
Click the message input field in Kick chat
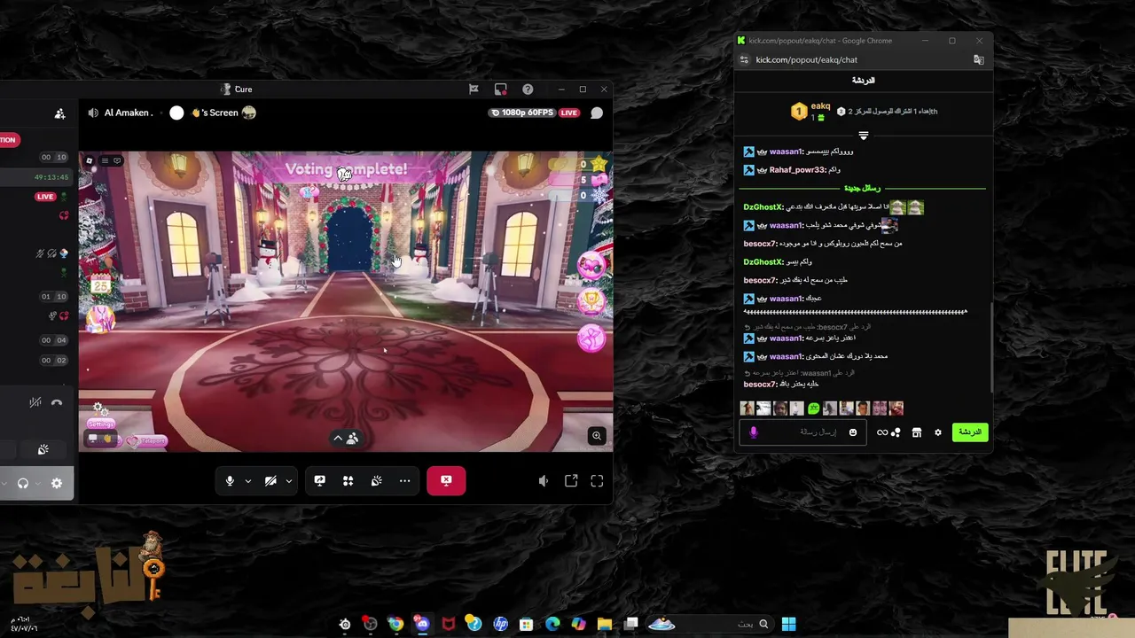(802, 432)
